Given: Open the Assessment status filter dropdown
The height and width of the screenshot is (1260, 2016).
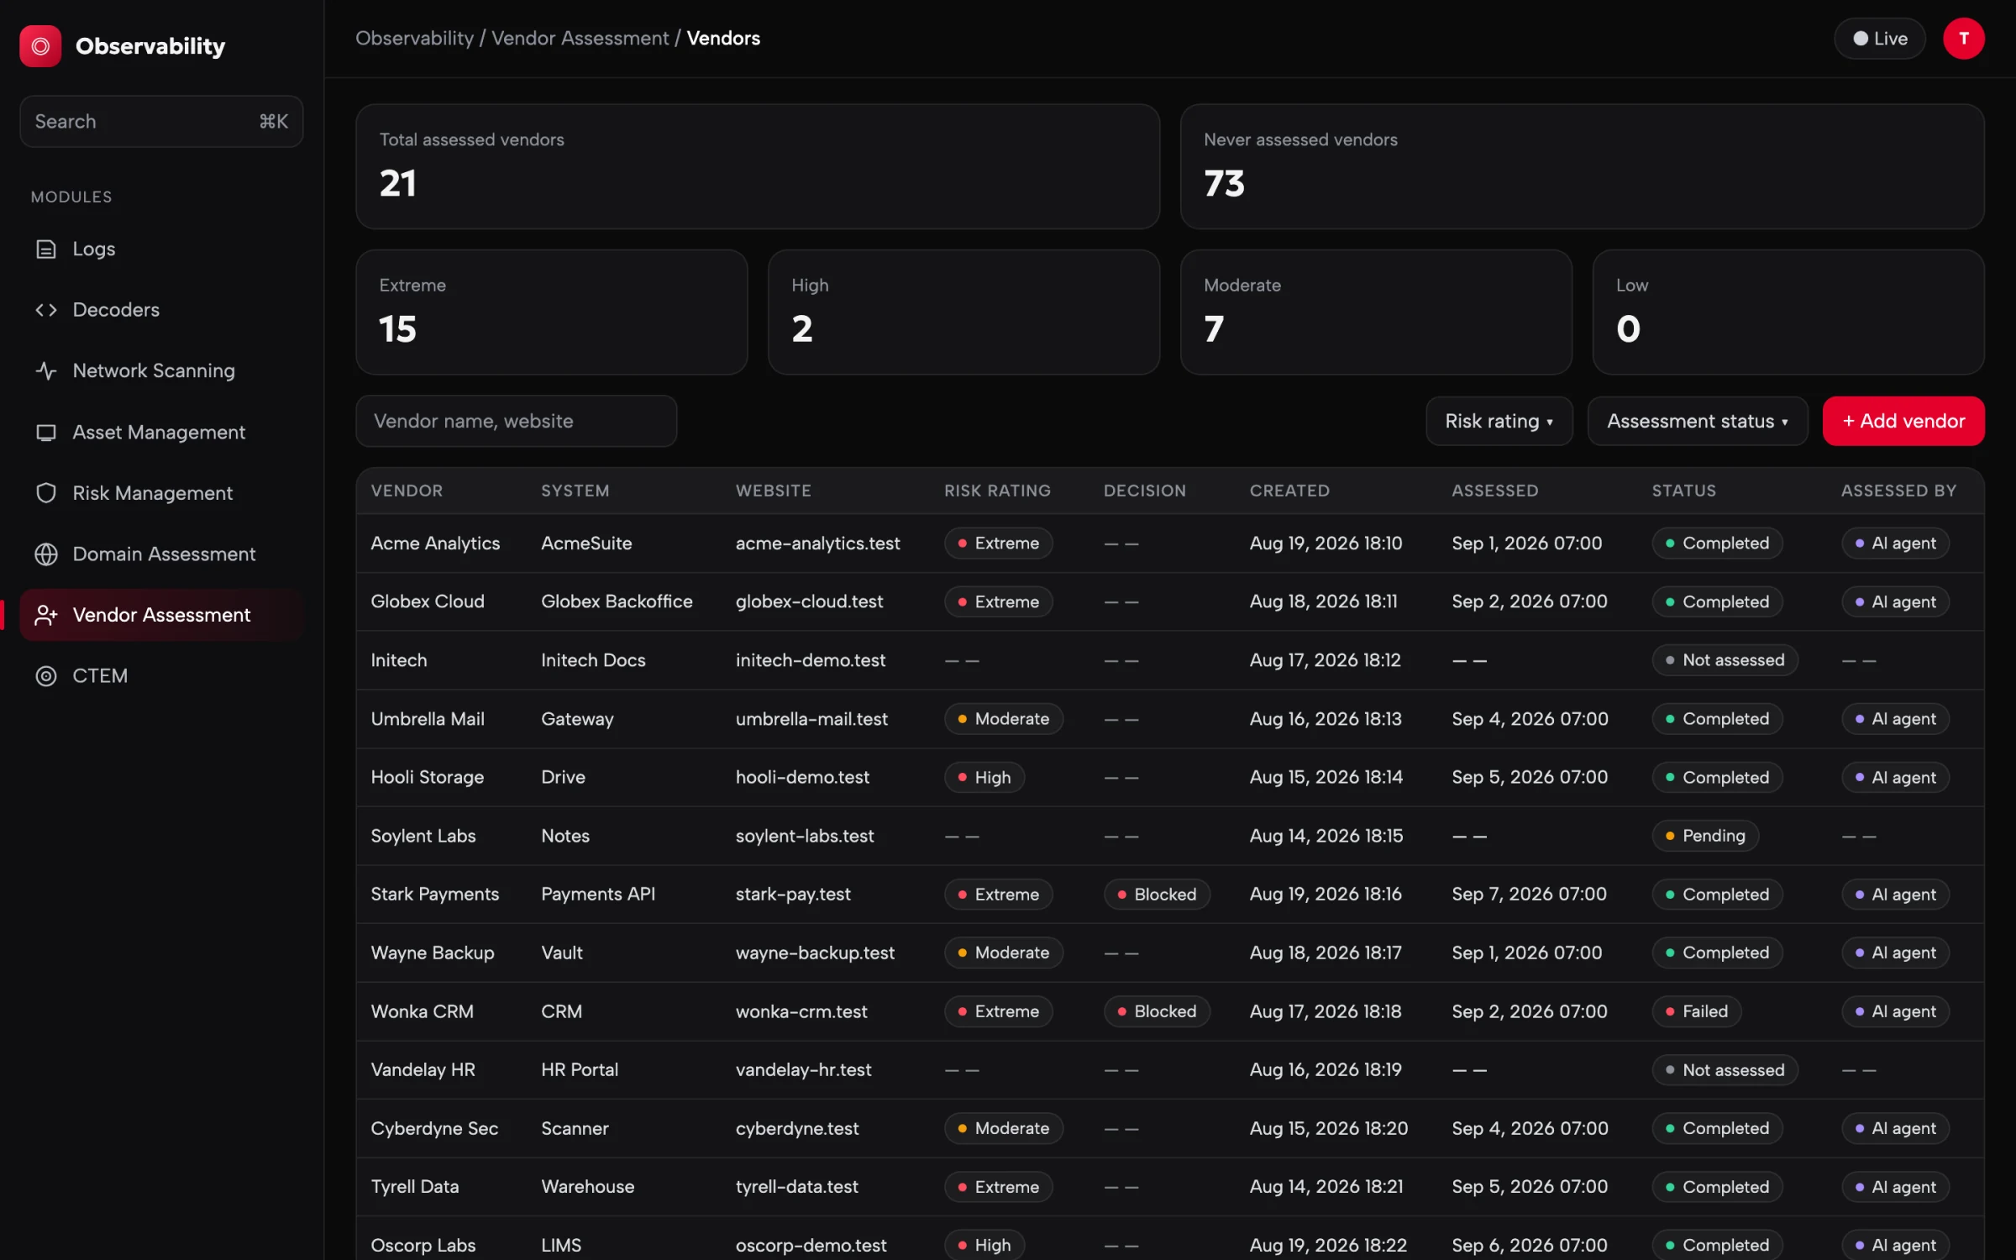Looking at the screenshot, I should click(x=1697, y=421).
